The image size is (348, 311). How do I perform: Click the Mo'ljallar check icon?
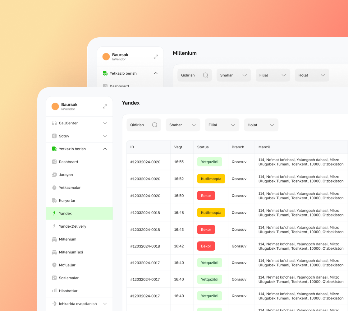tap(54, 265)
